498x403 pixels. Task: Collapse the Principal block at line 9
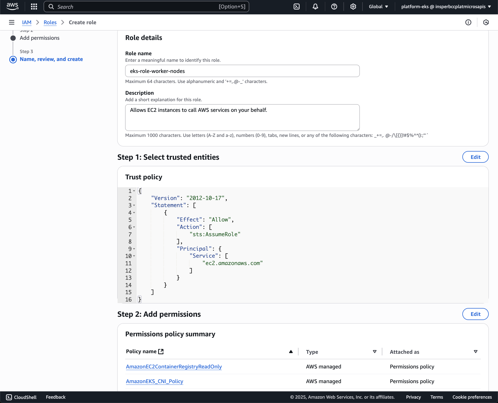pyautogui.click(x=134, y=249)
